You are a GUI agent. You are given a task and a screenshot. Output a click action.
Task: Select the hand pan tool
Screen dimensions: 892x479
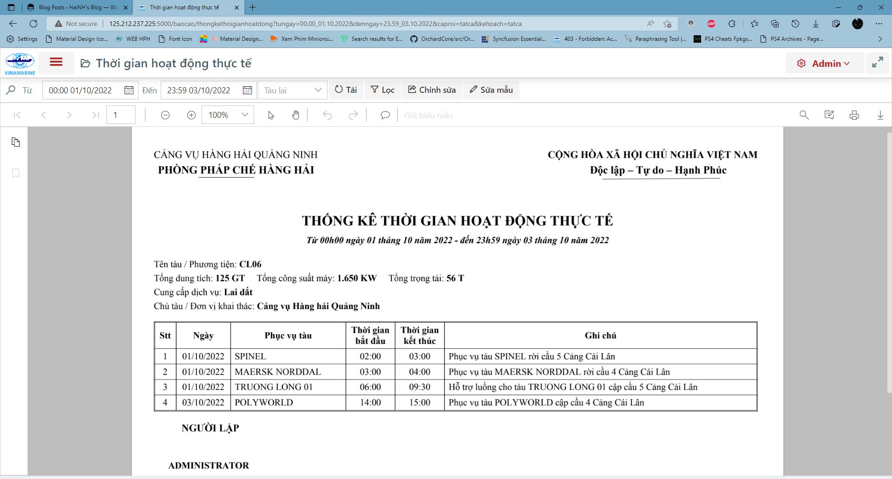(295, 115)
